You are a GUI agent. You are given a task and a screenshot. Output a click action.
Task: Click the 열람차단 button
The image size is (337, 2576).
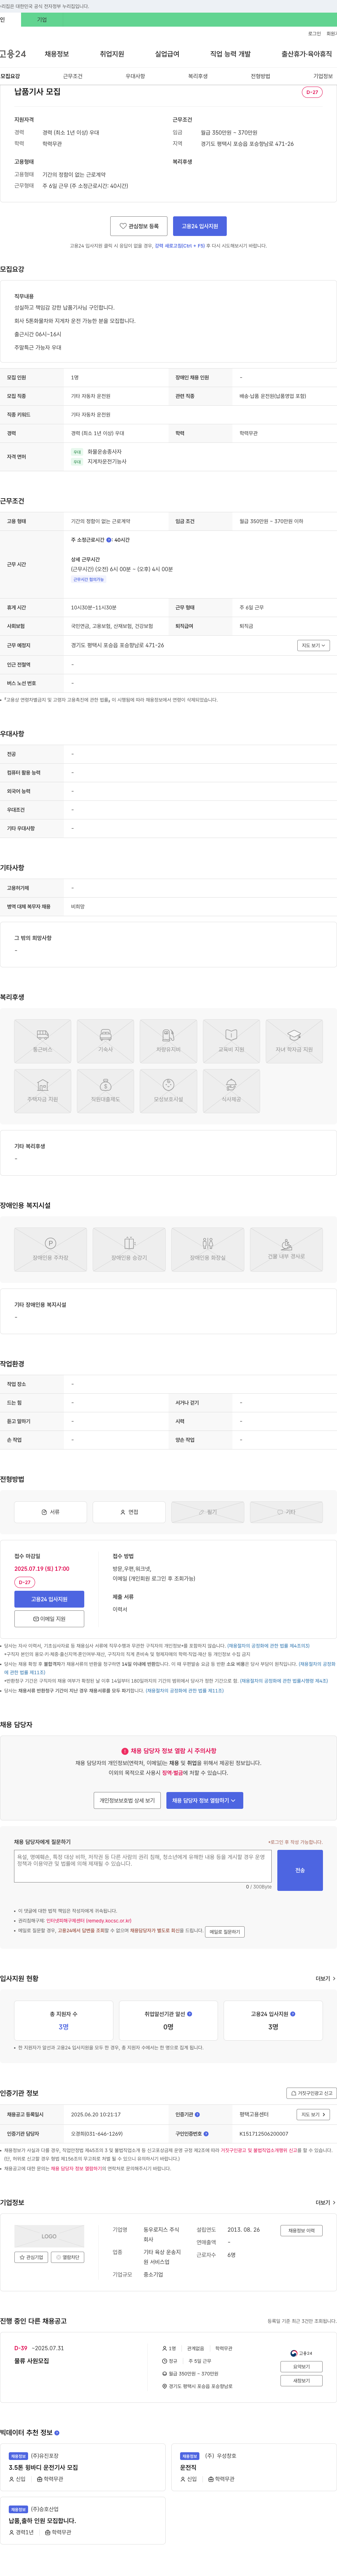[x=68, y=2257]
